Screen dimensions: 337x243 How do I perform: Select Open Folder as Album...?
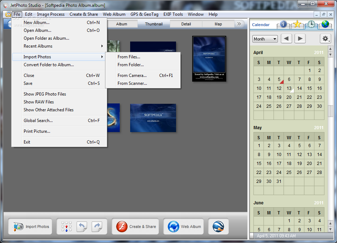(x=59, y=38)
